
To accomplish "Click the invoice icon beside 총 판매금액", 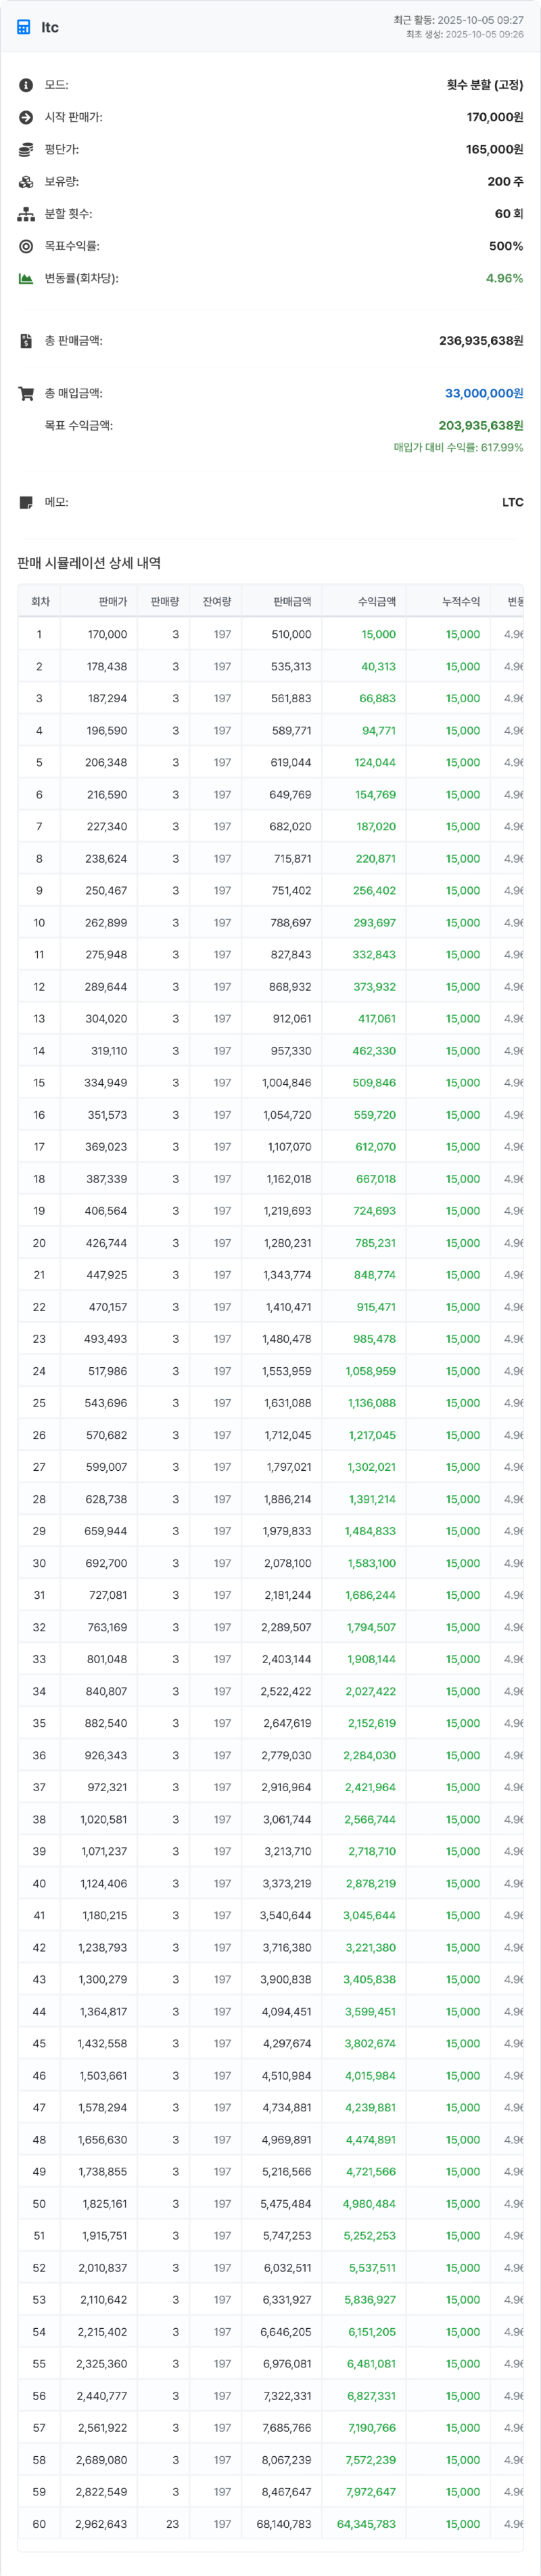I will [26, 341].
